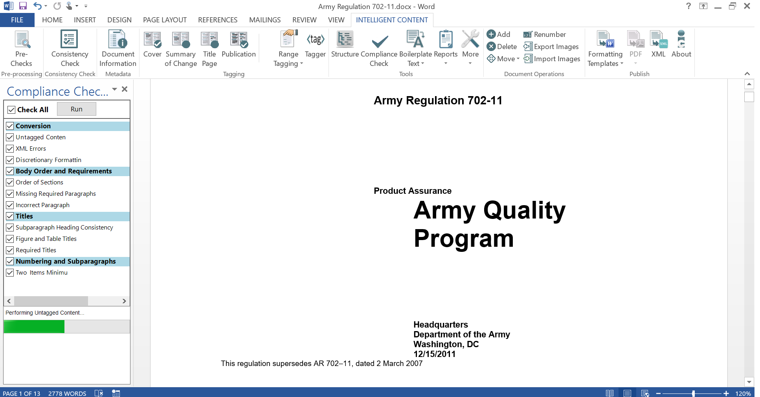
Task: Undo the last action
Action: pyautogui.click(x=37, y=6)
